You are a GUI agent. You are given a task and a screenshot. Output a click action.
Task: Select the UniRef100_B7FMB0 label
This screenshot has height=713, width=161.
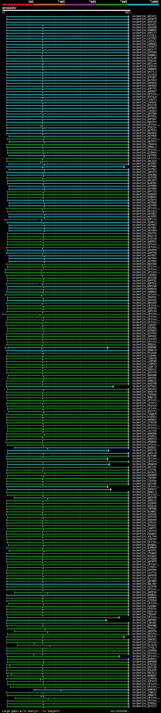click(144, 166)
